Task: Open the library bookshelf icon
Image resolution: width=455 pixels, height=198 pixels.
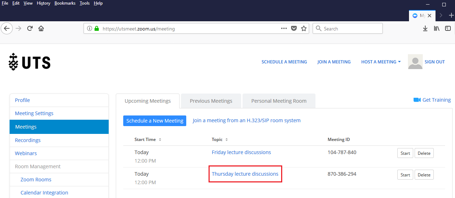Action: pos(437,28)
